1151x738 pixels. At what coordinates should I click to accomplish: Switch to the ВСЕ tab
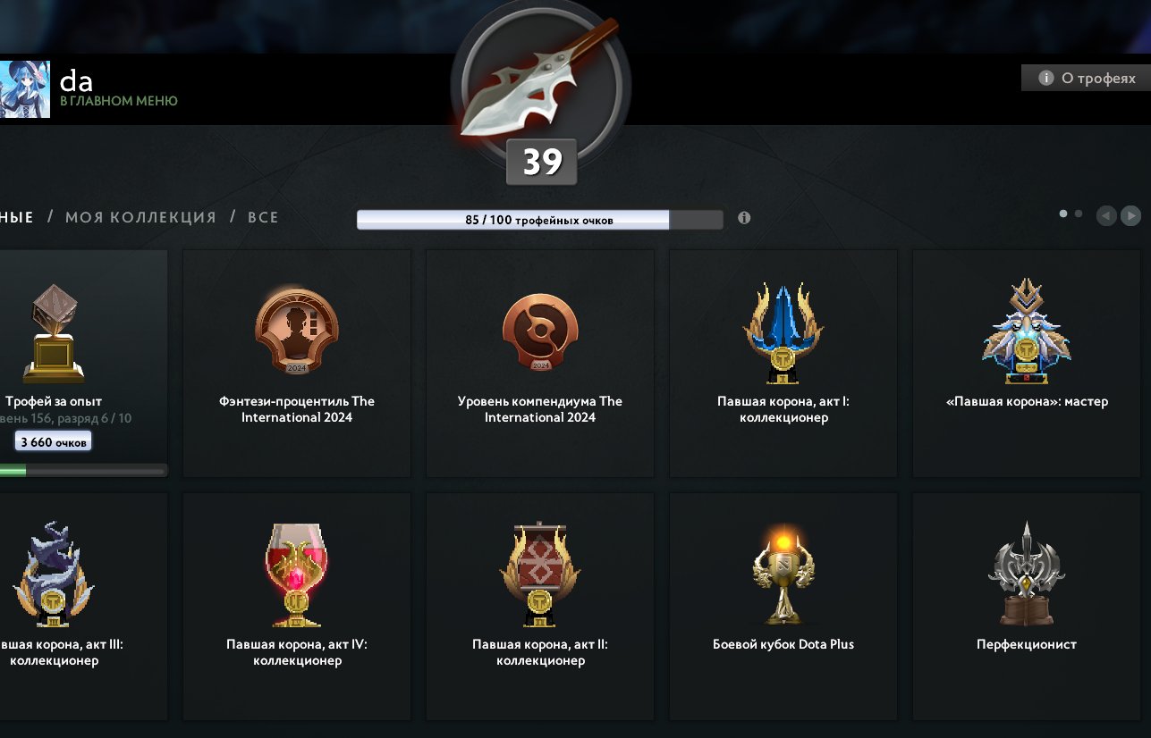click(x=263, y=217)
